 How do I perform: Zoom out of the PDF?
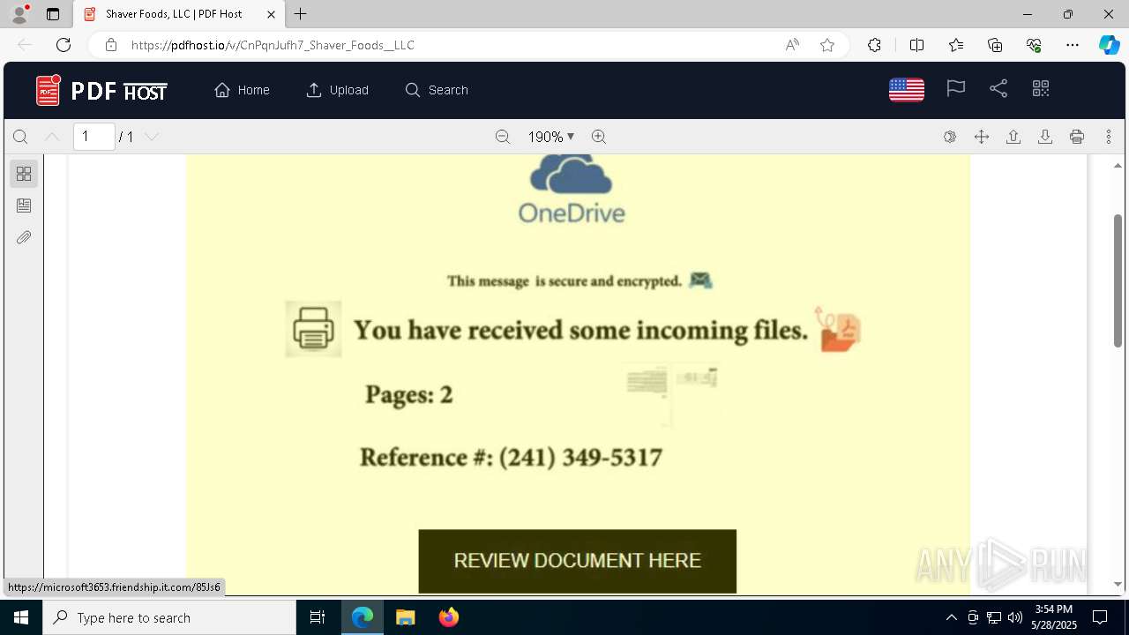click(503, 137)
